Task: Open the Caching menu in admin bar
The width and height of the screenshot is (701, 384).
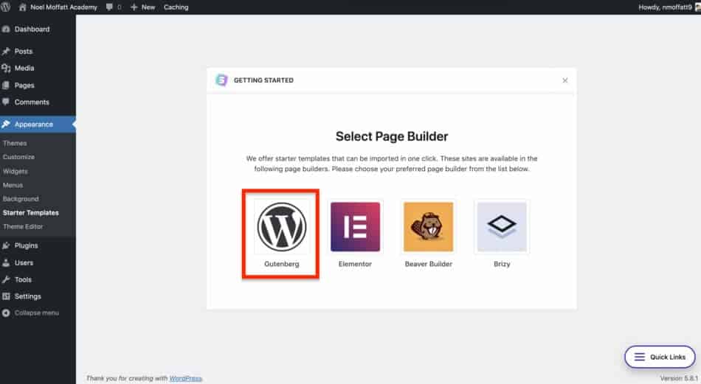Action: tap(176, 7)
